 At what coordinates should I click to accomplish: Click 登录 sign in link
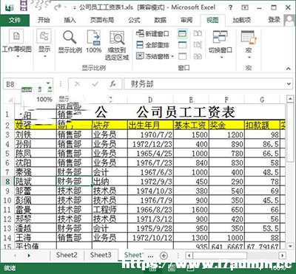tap(274, 20)
